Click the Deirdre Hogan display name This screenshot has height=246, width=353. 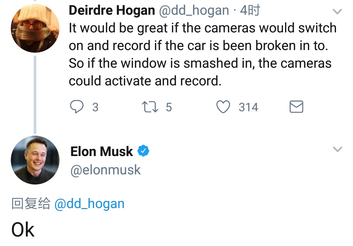point(112,10)
